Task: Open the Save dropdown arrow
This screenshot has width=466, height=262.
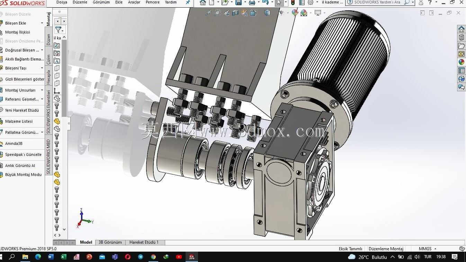Action: (x=245, y=2)
